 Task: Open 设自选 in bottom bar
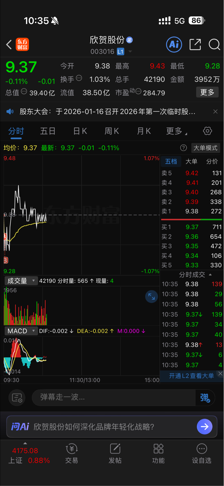pyautogui.click(x=202, y=454)
